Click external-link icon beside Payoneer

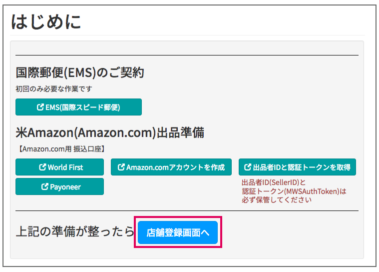(x=45, y=186)
